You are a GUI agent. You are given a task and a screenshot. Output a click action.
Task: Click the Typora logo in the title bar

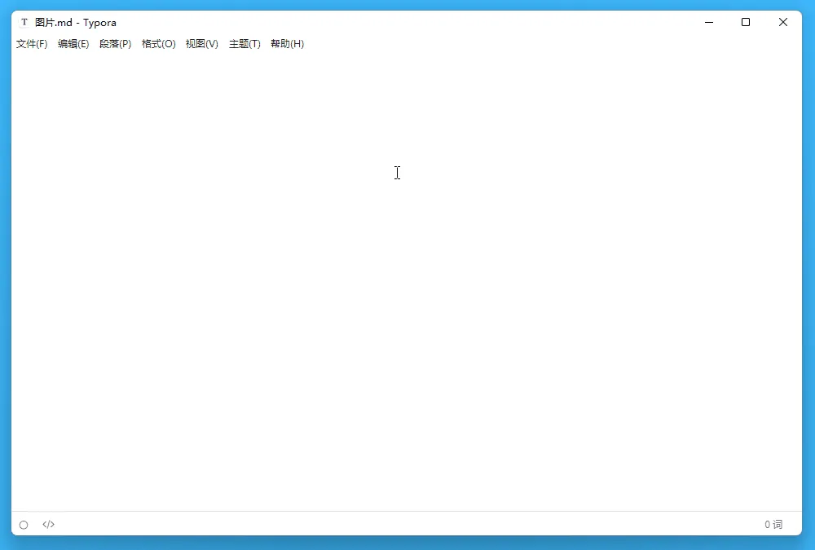22,22
